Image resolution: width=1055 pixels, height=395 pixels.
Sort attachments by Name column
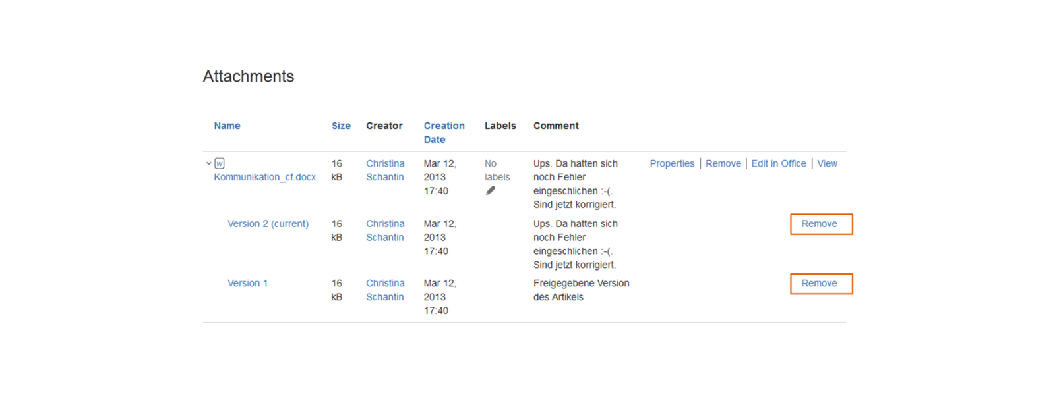pos(227,126)
